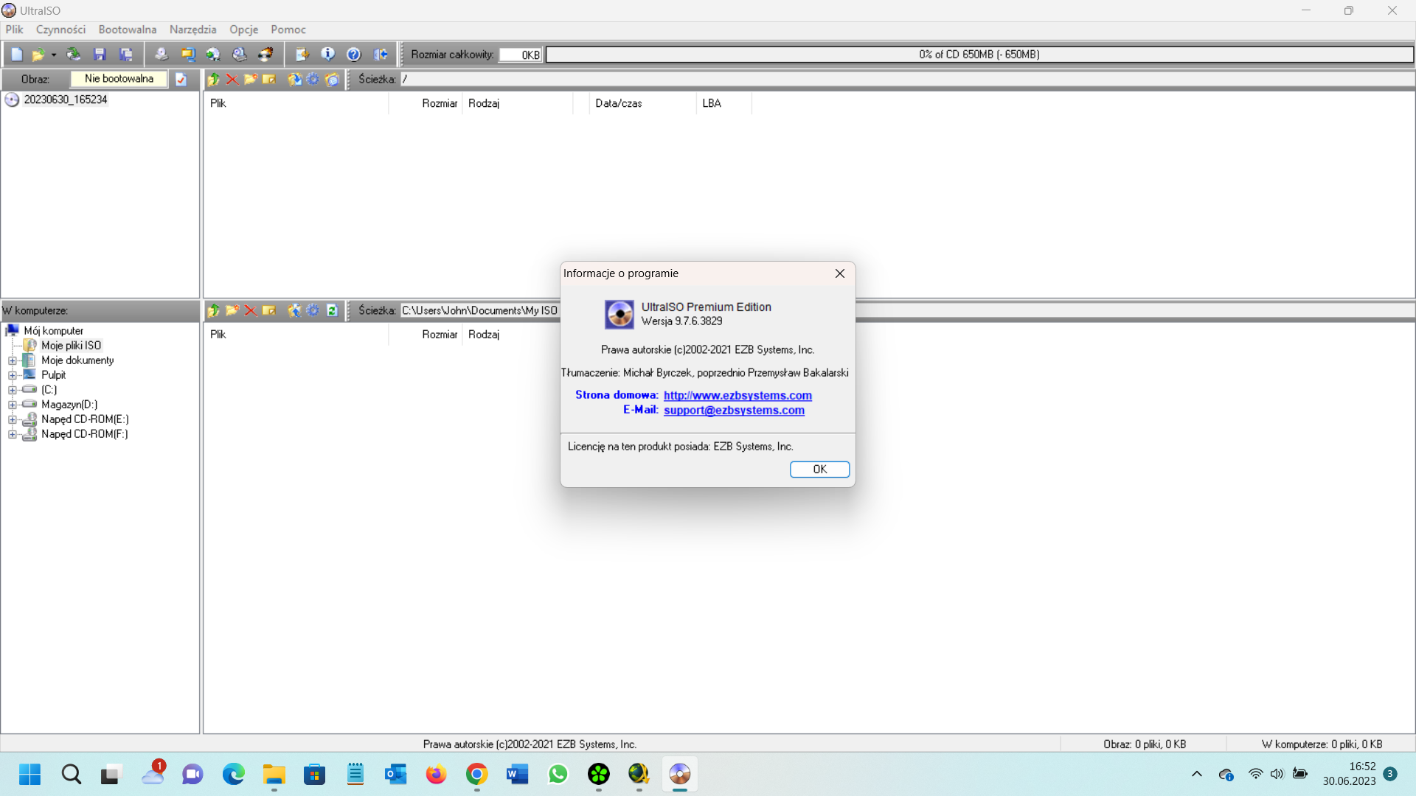
Task: Click the open folder icon in the main toolbar
Action: click(x=38, y=55)
